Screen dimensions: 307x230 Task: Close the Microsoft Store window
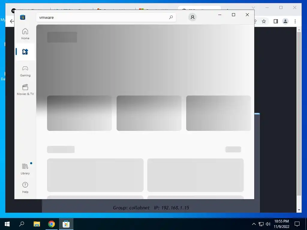coord(247,15)
